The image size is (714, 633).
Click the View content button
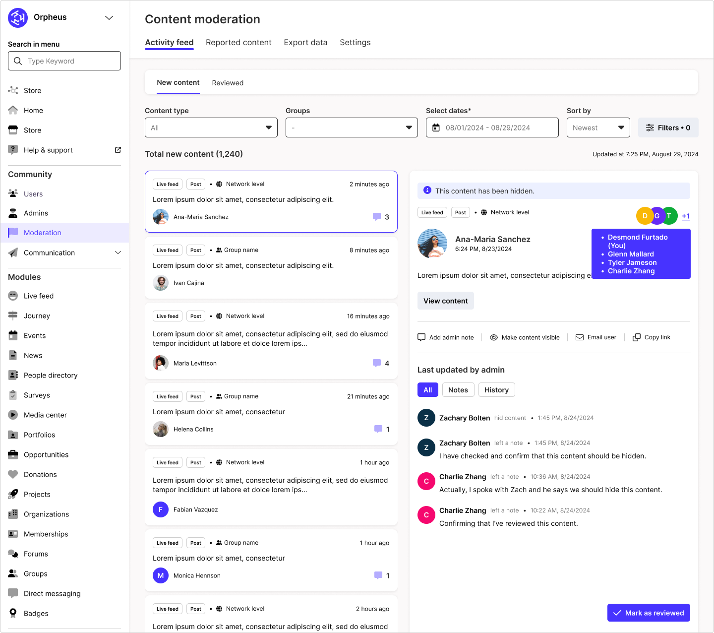point(445,301)
